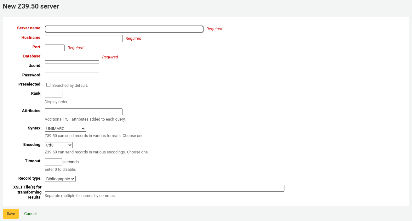This screenshot has height=221, width=412.
Task: Cancel the new server form
Action: pyautogui.click(x=30, y=214)
